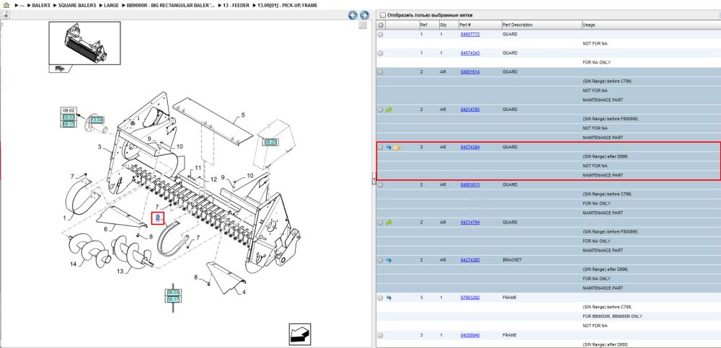The width and height of the screenshot is (721, 348).
Task: Select callout 13 auger in the diagram
Action: [120, 271]
